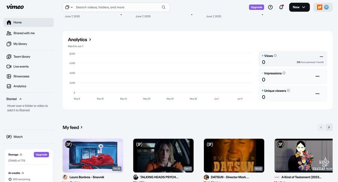Collapse the Starred section
338x182 pixels.
[x=21, y=99]
